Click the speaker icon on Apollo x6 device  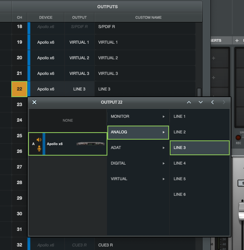coord(39,140)
